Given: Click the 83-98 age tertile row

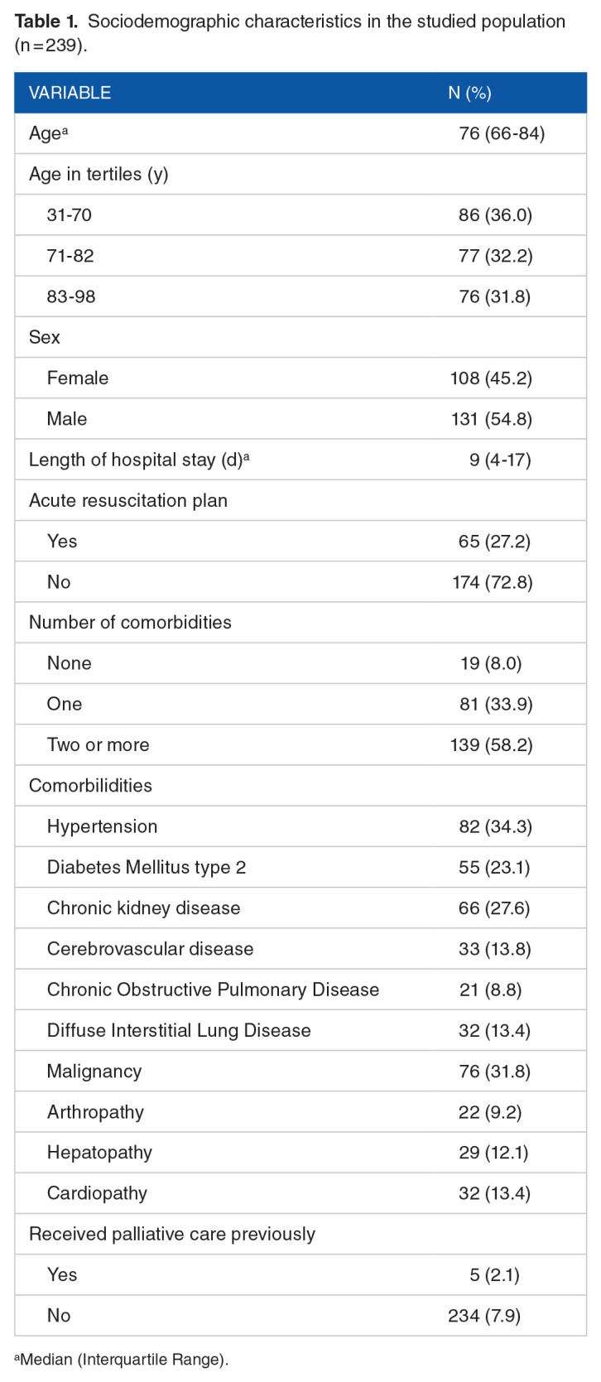Looking at the screenshot, I should [x=71, y=296].
